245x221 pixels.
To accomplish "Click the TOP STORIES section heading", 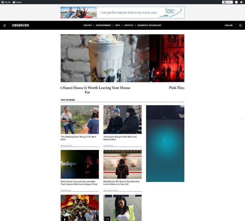I will click(x=68, y=100).
